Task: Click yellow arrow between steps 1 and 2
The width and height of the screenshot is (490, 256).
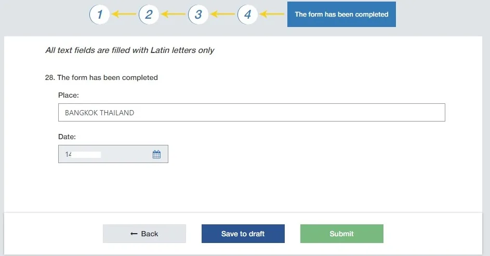Action: coord(124,14)
